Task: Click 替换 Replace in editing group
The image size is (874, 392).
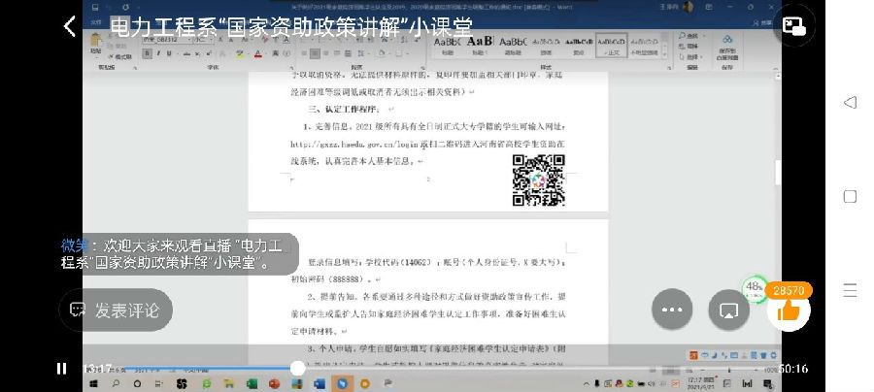Action: pyautogui.click(x=689, y=47)
